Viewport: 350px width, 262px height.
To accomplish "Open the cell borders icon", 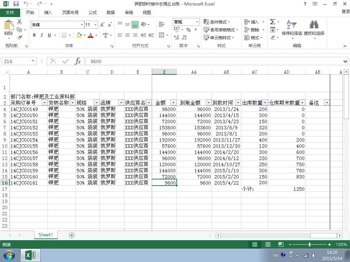I will point(64,35).
